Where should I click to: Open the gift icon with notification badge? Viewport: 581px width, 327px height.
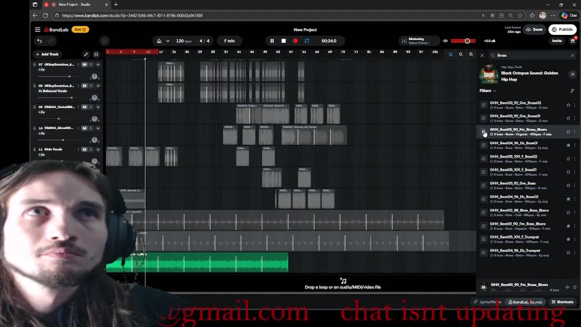(573, 41)
